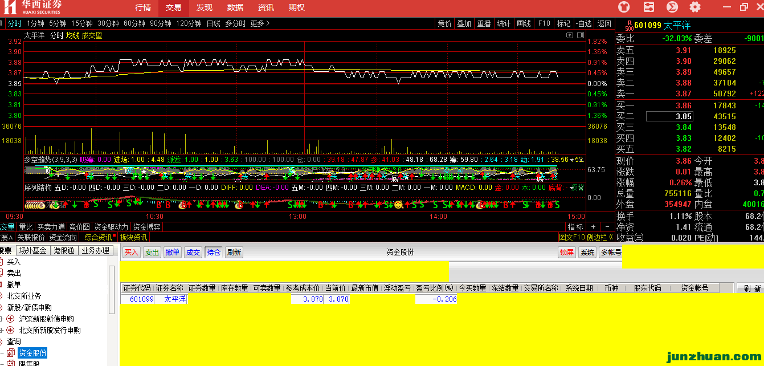Open the 期权 menu
The image size is (764, 366).
click(296, 7)
